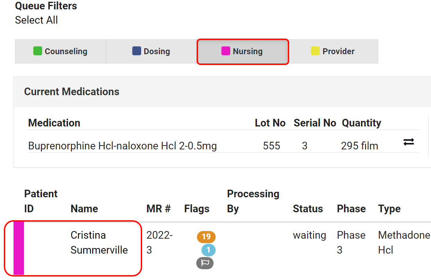Click the Processing By column header

click(253, 201)
